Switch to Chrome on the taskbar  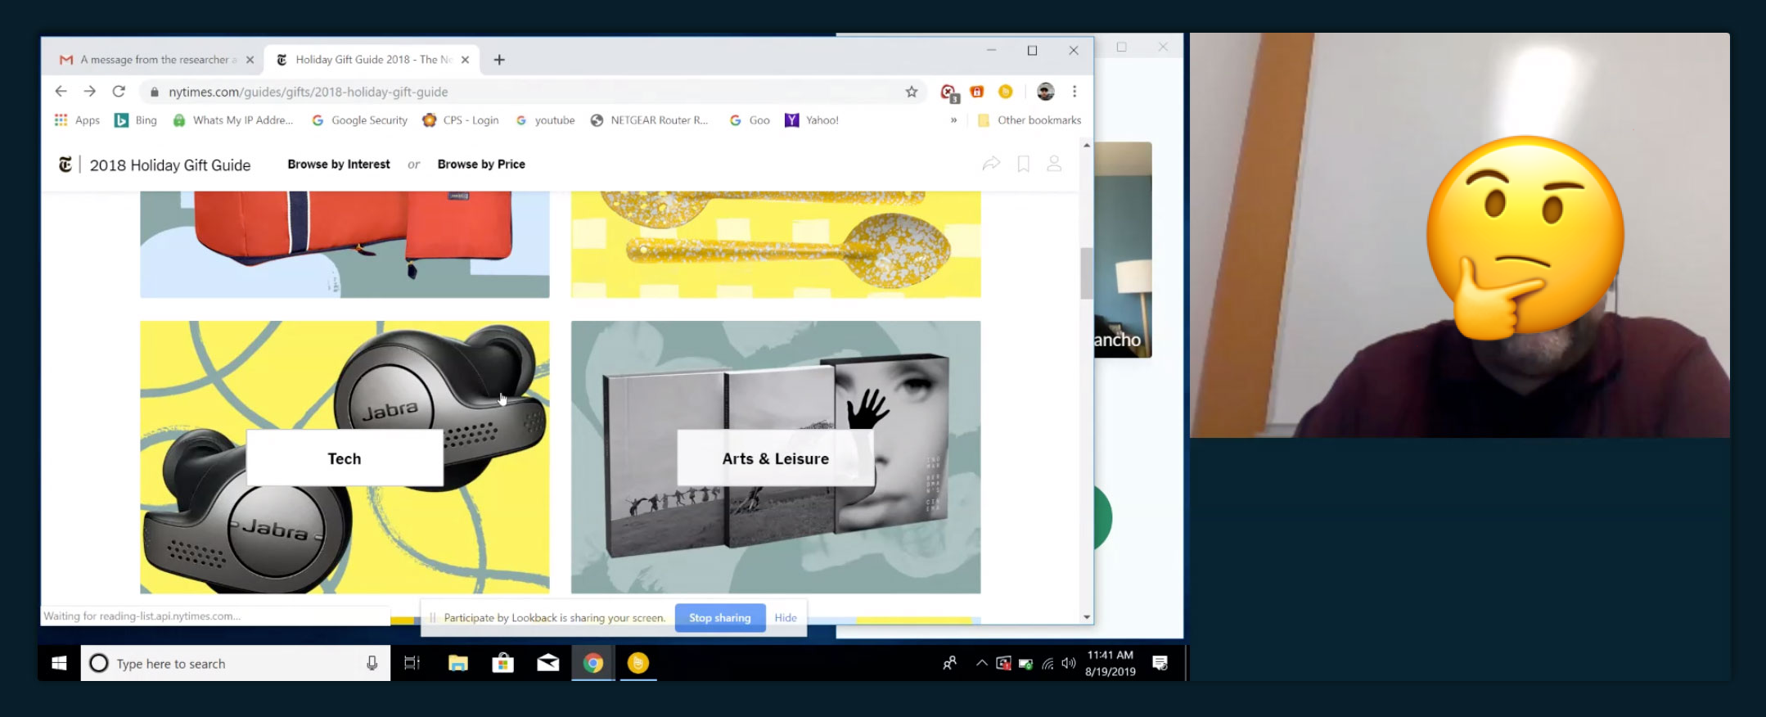[x=593, y=663]
